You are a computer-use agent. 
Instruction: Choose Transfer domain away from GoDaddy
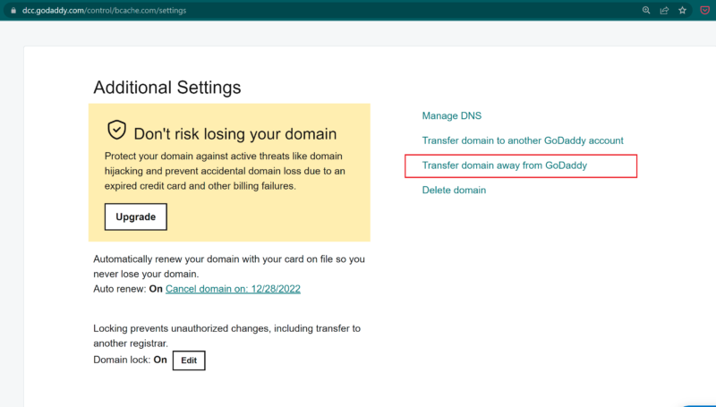505,165
